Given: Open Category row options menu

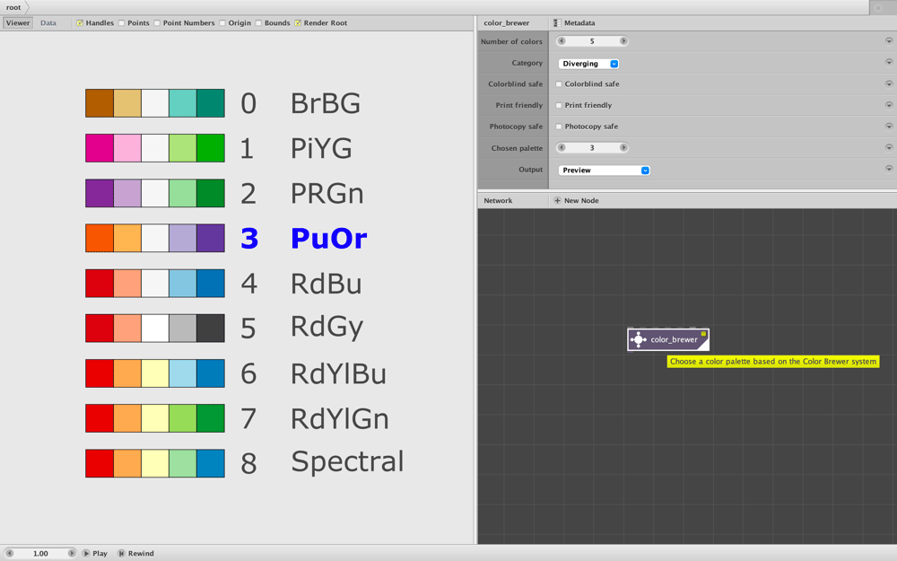Looking at the screenshot, I should [x=888, y=63].
